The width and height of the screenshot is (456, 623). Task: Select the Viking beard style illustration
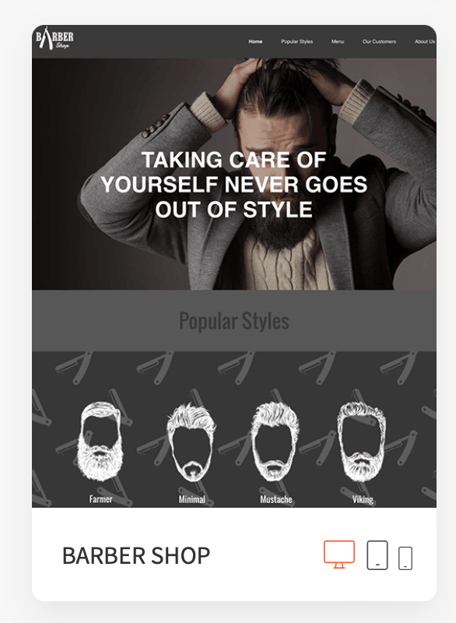(x=361, y=441)
